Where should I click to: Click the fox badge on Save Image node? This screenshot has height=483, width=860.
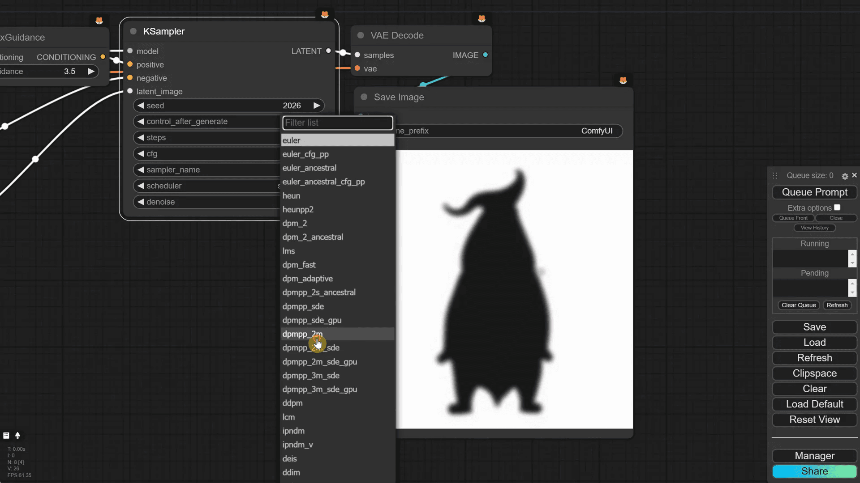pyautogui.click(x=623, y=80)
